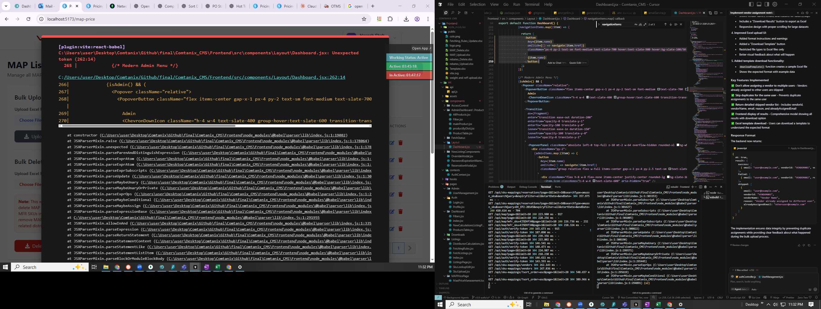The image size is (821, 309).
Task: Switch to Ports tab in panel
Action: (x=558, y=187)
